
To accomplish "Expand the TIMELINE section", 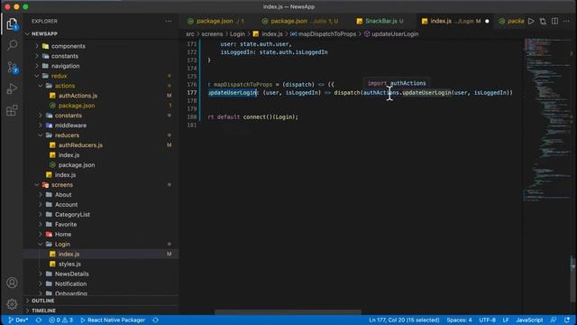I will click(x=43, y=311).
